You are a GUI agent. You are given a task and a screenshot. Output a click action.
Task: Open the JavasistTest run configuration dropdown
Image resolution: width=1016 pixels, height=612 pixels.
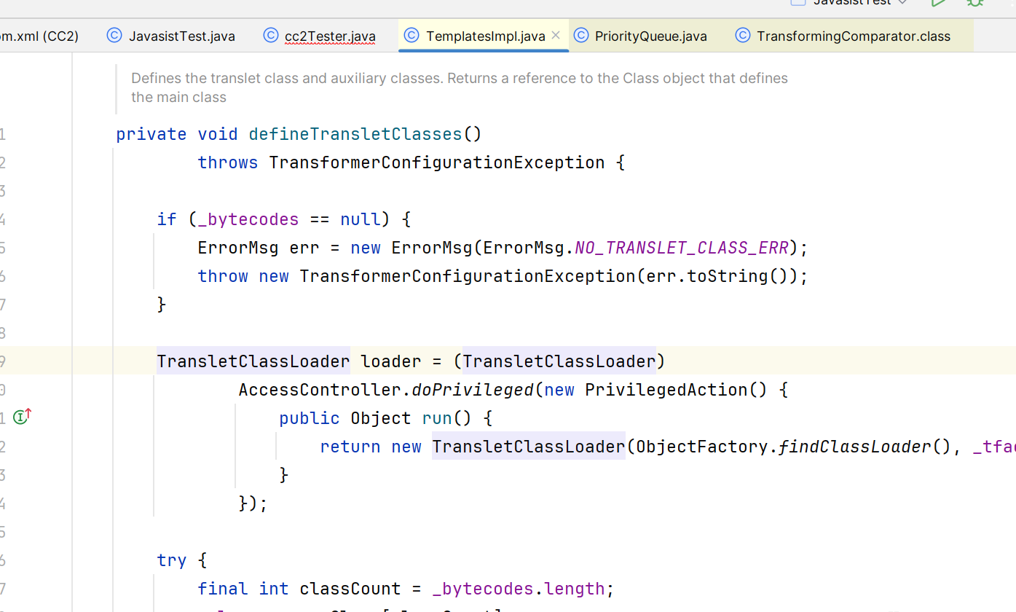tap(849, 2)
